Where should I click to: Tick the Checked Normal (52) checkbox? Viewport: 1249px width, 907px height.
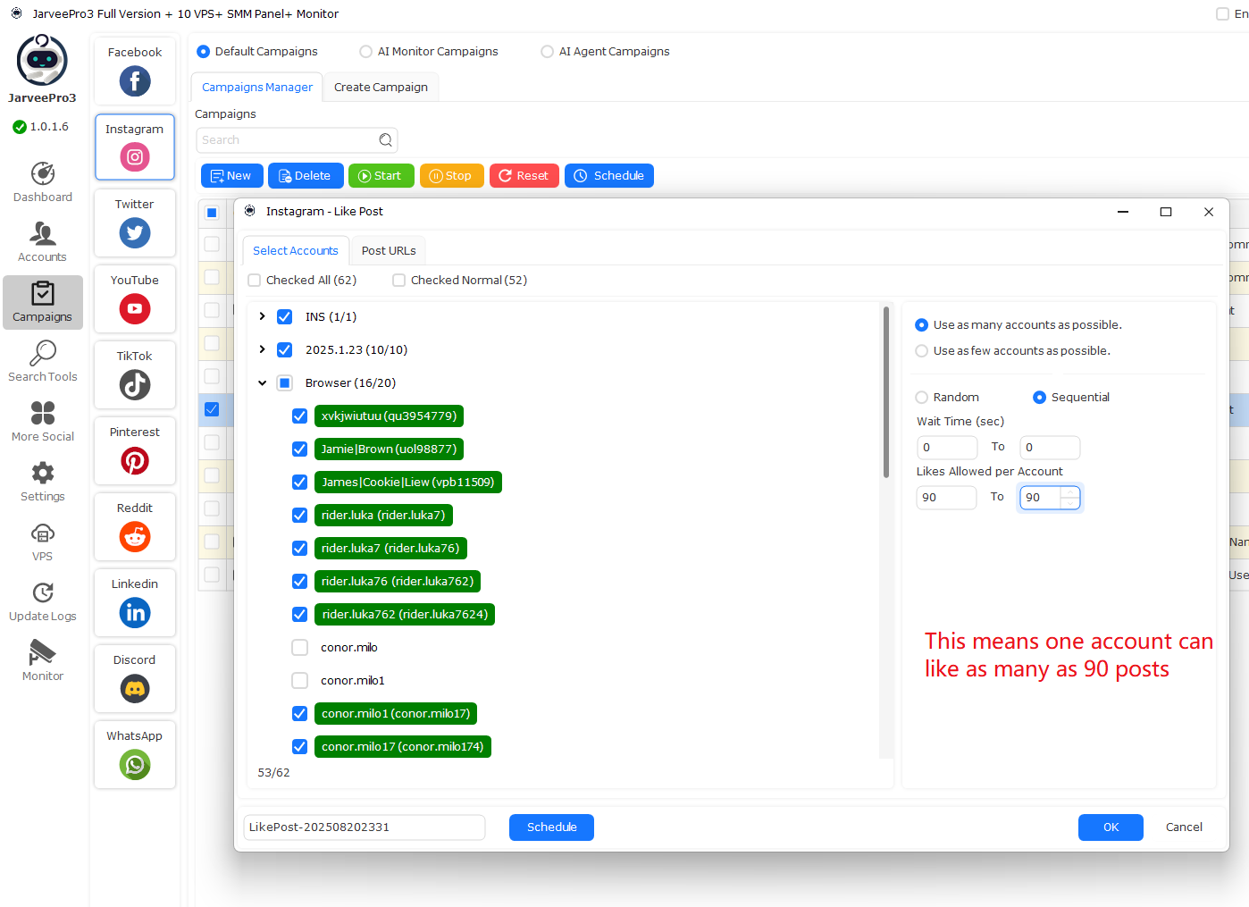399,281
